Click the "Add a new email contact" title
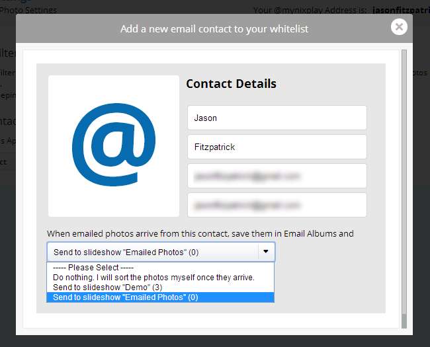 tap(214, 29)
